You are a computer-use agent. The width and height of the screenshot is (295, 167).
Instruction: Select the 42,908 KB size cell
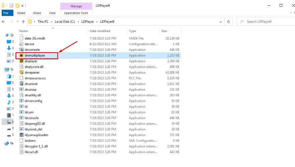(x=172, y=72)
